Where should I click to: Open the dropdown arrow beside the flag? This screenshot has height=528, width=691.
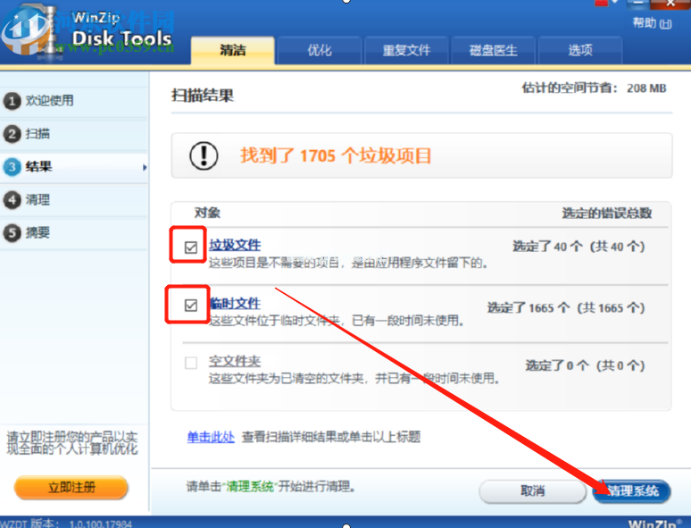coord(614,4)
